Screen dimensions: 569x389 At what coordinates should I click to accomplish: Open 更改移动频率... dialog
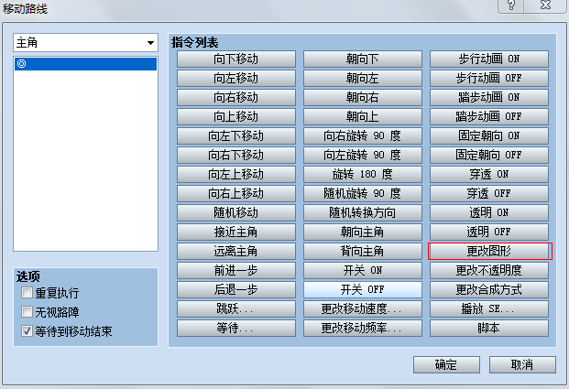pos(363,328)
